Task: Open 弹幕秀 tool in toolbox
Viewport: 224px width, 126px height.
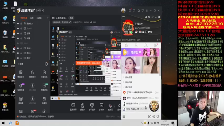Action: (44, 100)
